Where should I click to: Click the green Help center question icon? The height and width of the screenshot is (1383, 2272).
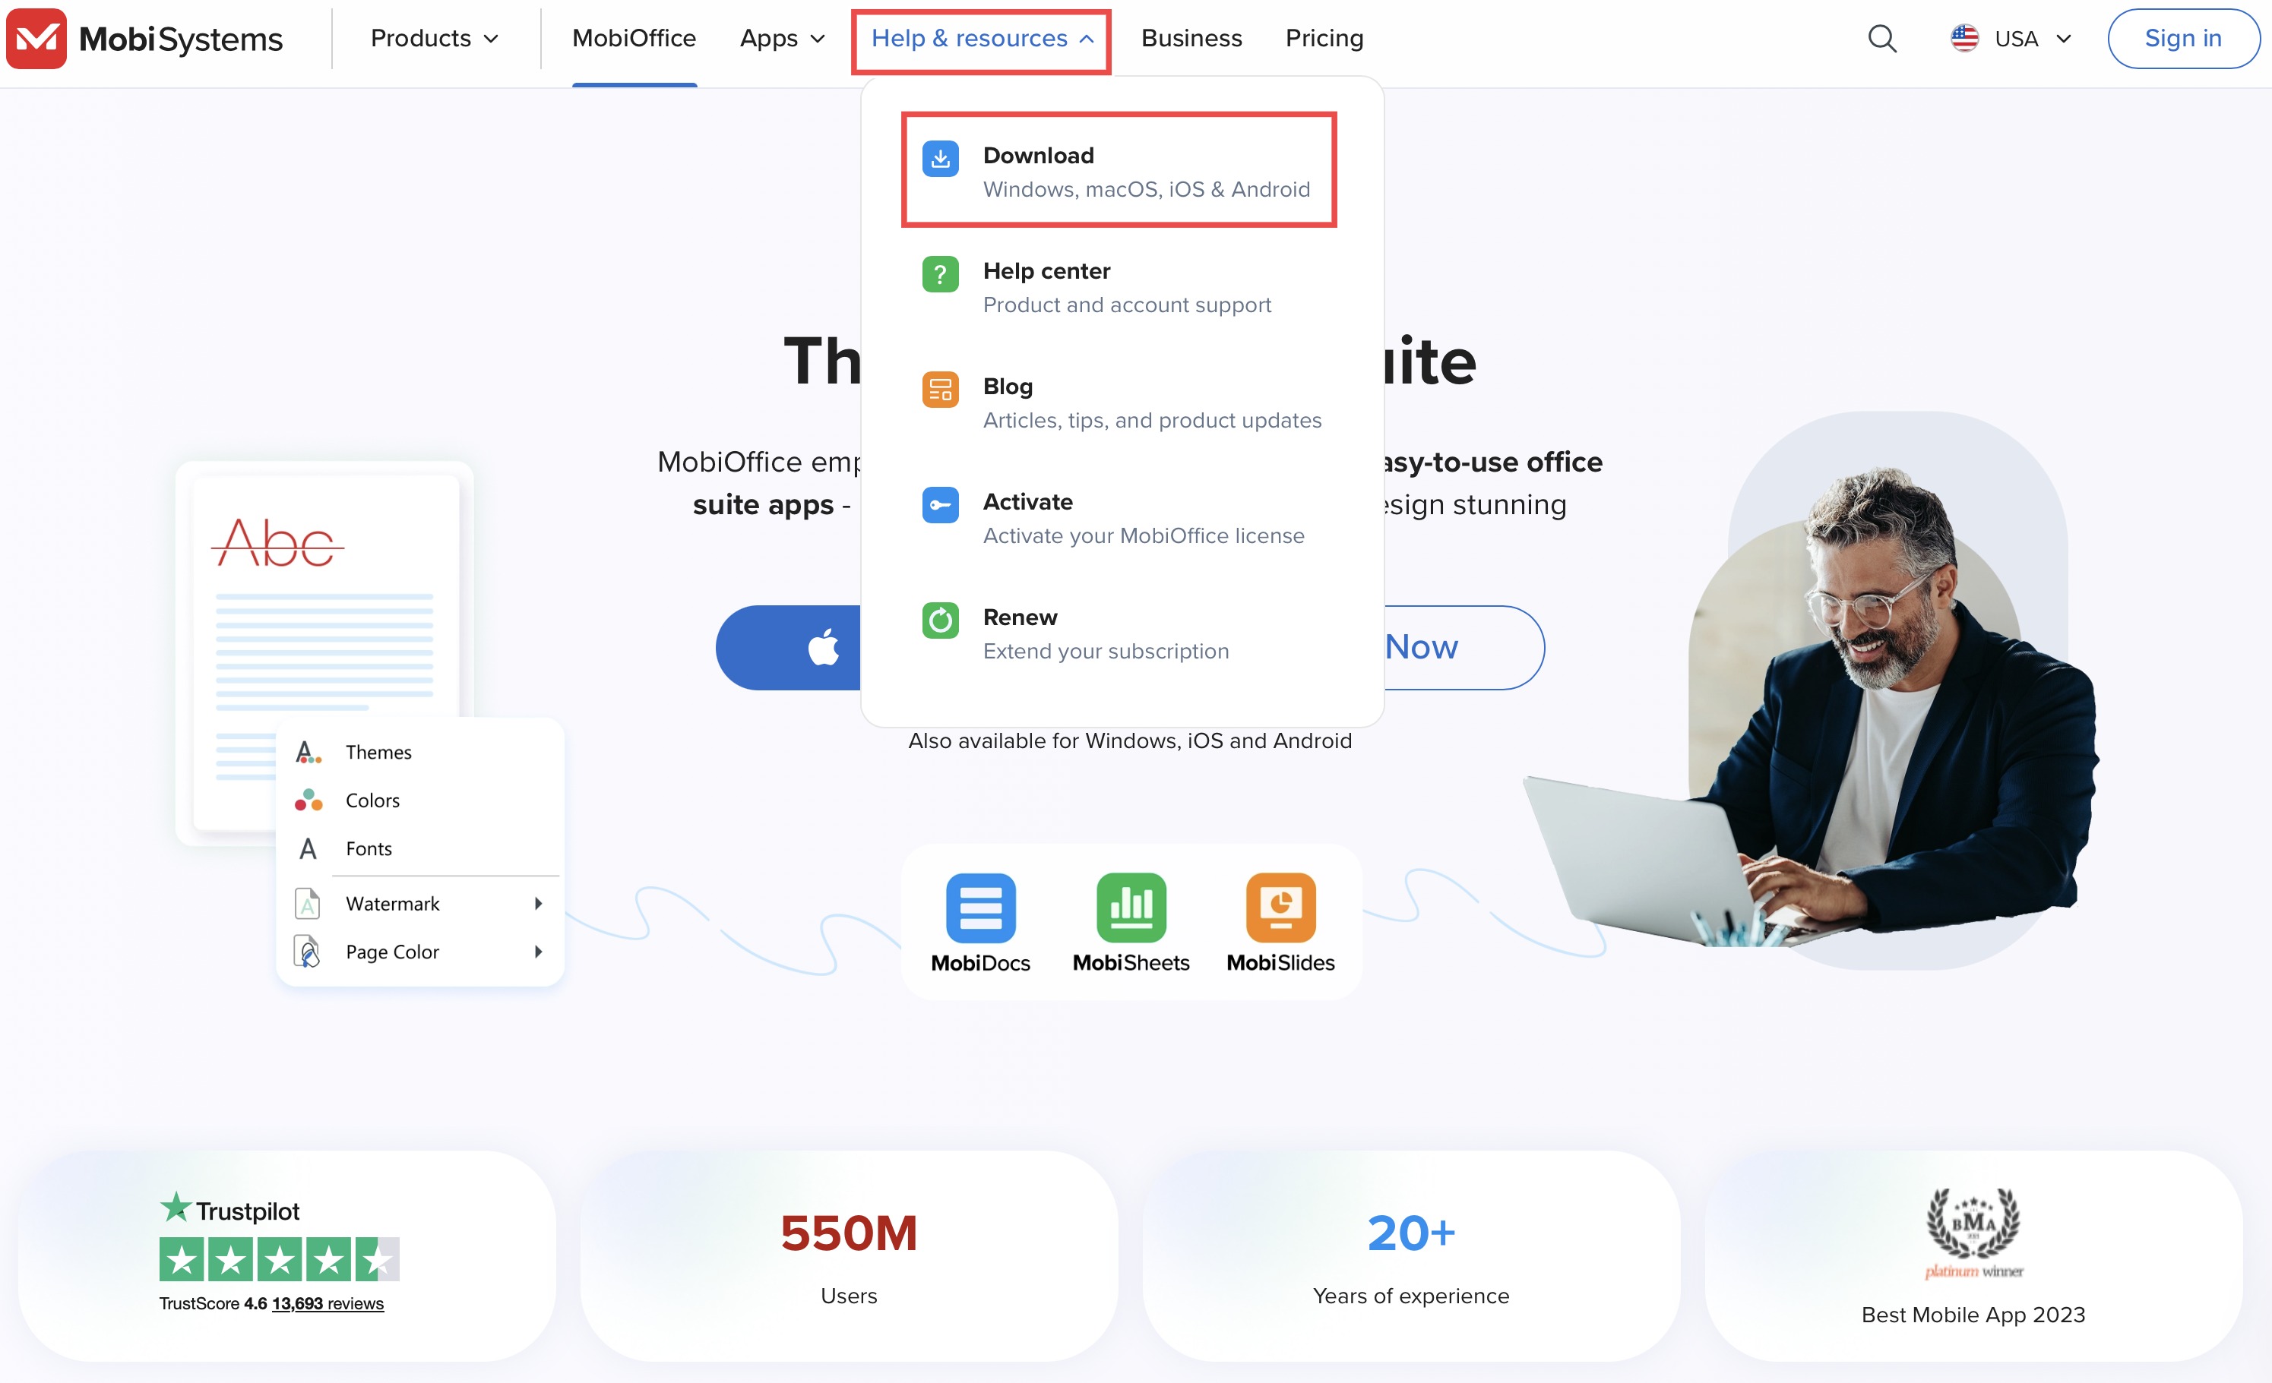click(940, 273)
